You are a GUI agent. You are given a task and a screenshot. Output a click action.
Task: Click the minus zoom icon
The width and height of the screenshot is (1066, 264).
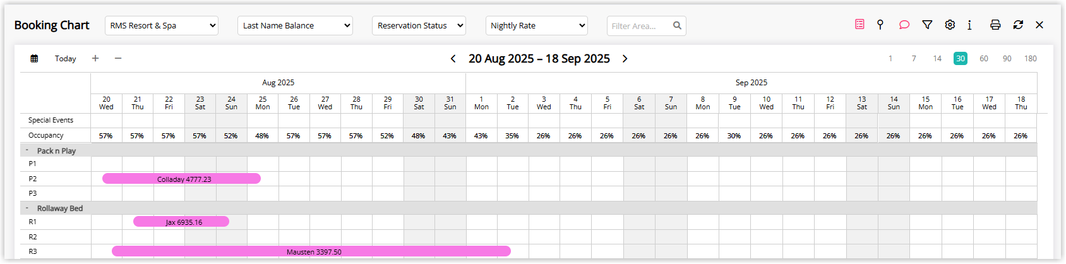(118, 58)
